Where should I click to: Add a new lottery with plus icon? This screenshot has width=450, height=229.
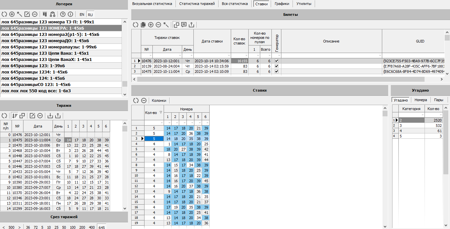[12, 14]
